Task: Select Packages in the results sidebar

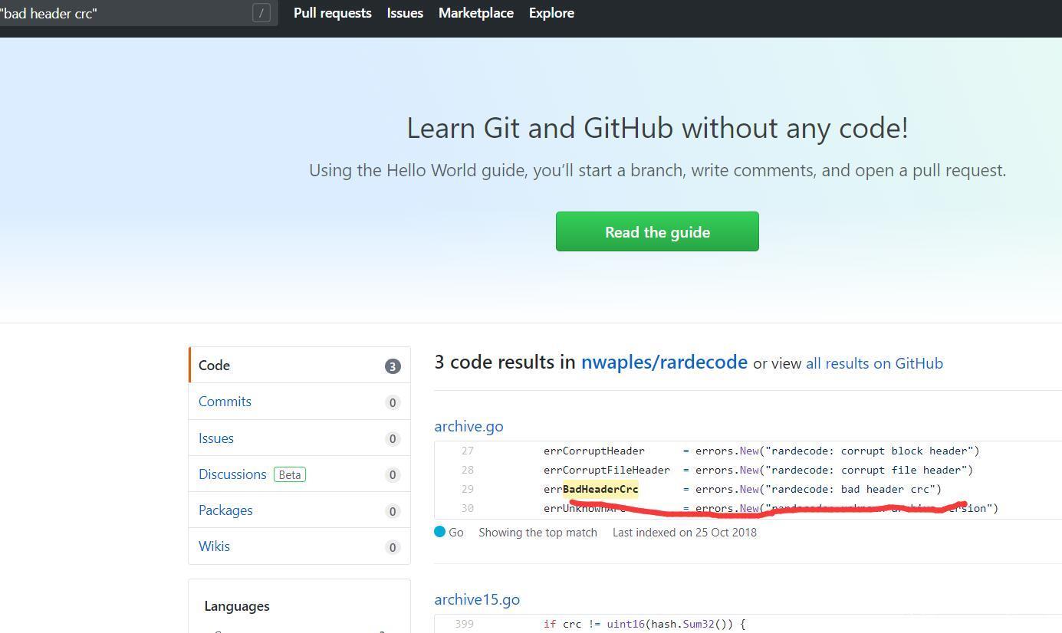Action: pos(225,510)
